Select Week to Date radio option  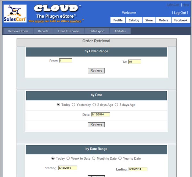click(68, 158)
